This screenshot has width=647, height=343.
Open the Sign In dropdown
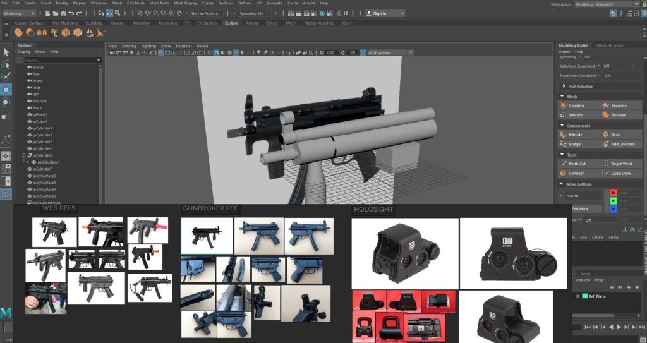tap(385, 14)
